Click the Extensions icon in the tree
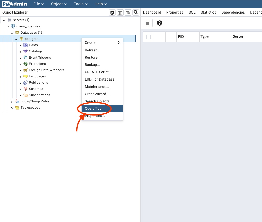The width and height of the screenshot is (262, 222). [x=26, y=64]
